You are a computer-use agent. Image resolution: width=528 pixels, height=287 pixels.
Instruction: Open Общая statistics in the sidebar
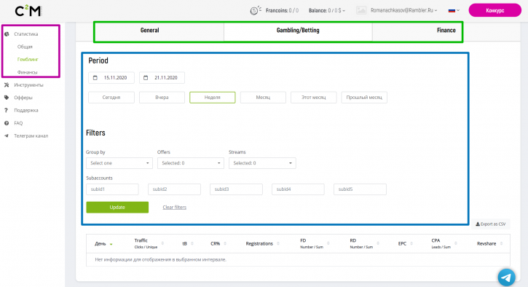point(25,47)
